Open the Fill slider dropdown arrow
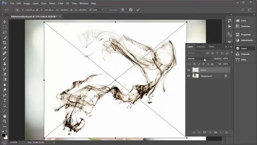This screenshot has height=145, width=257. click(x=231, y=64)
